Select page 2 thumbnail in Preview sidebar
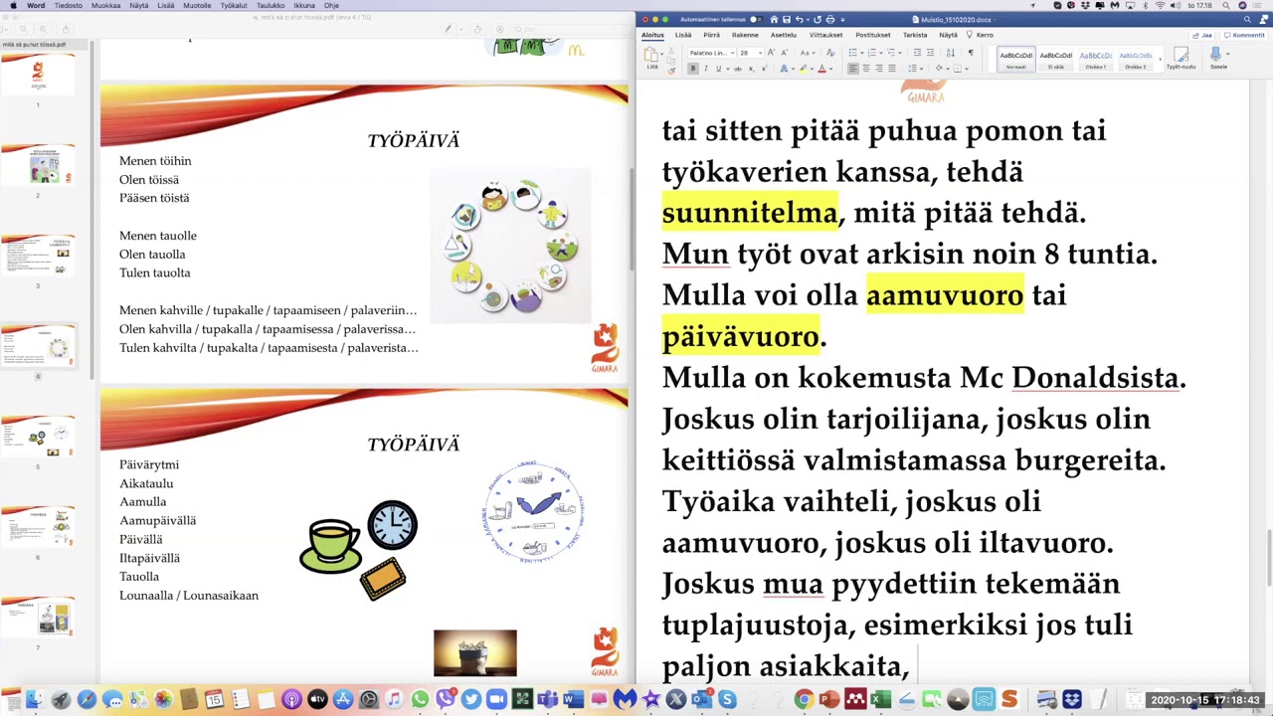This screenshot has height=716, width=1273. click(38, 165)
